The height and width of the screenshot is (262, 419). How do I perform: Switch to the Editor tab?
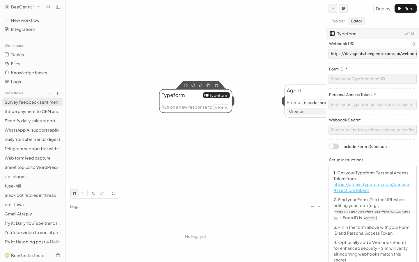[357, 21]
